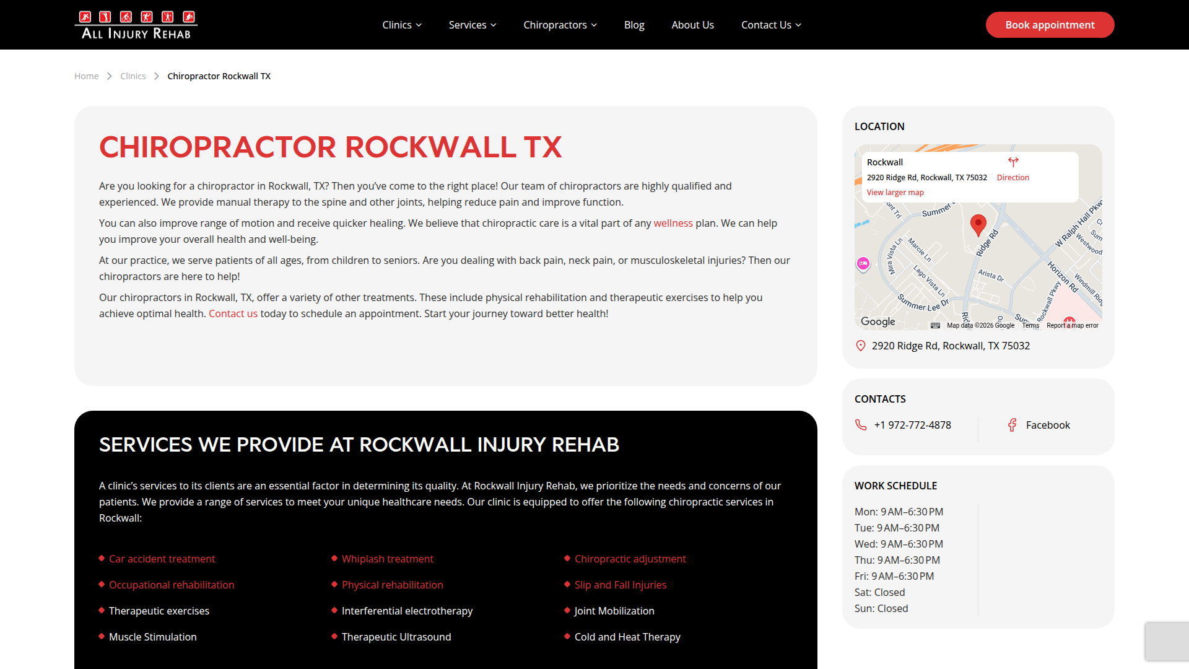
Task: Click the Google logo on the map
Action: point(878,321)
